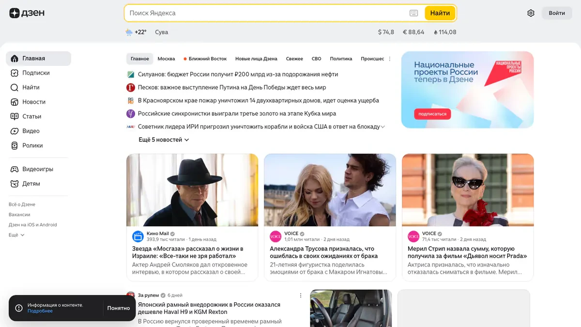Open headline about Путин на День Победы
Viewport: 581px width, 327px height.
(232, 88)
